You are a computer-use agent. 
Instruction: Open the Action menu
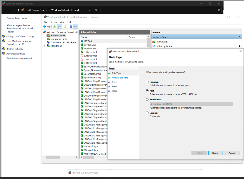point(54,22)
